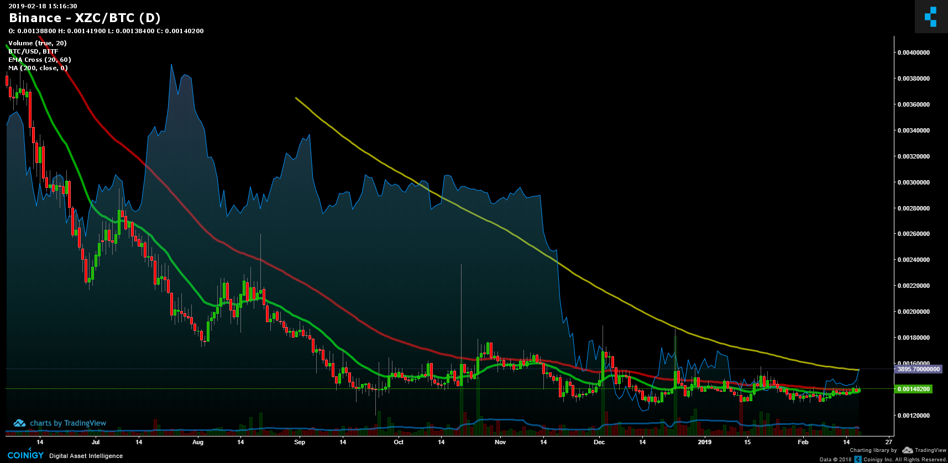Click the 0.00380000 price axis label
Screen dimensions: 948x463
click(913, 78)
